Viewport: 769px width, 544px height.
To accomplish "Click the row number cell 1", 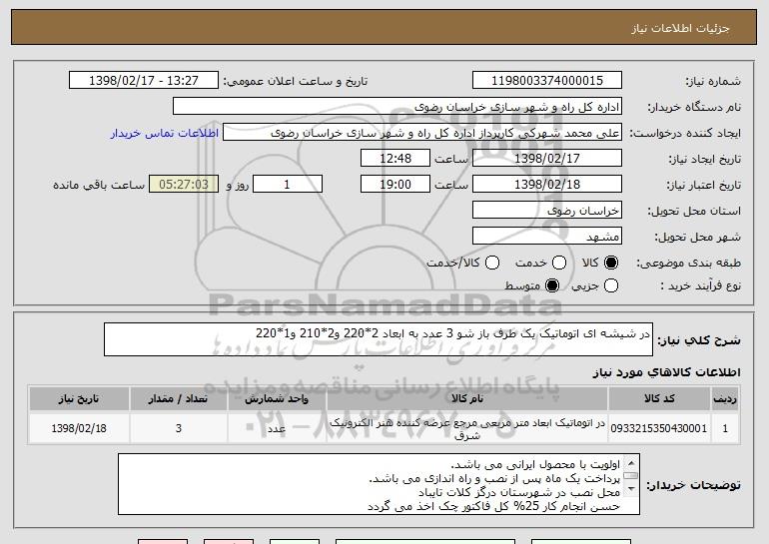I will 725,428.
